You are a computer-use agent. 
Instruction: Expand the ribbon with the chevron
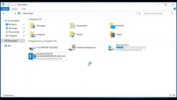(x=171, y=9)
